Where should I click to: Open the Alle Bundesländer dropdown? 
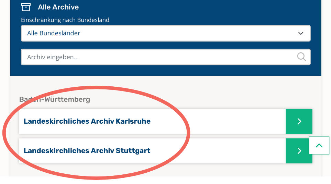166,33
